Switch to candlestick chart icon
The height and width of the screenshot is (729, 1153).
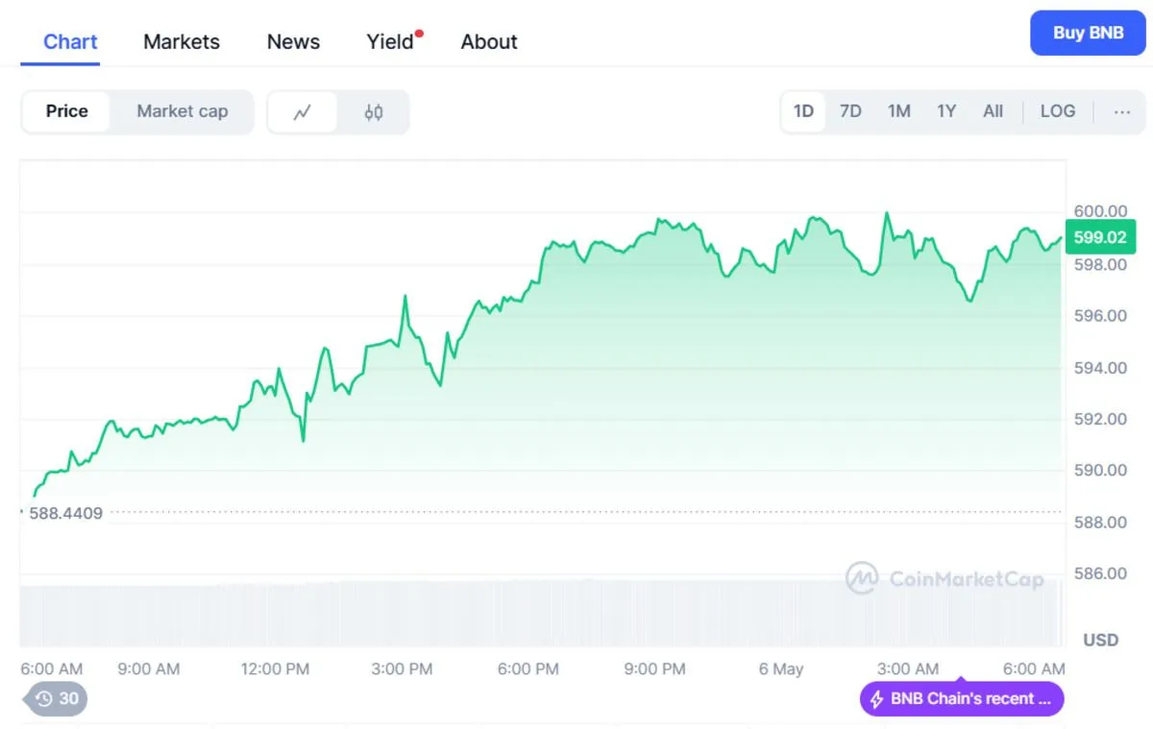click(374, 112)
